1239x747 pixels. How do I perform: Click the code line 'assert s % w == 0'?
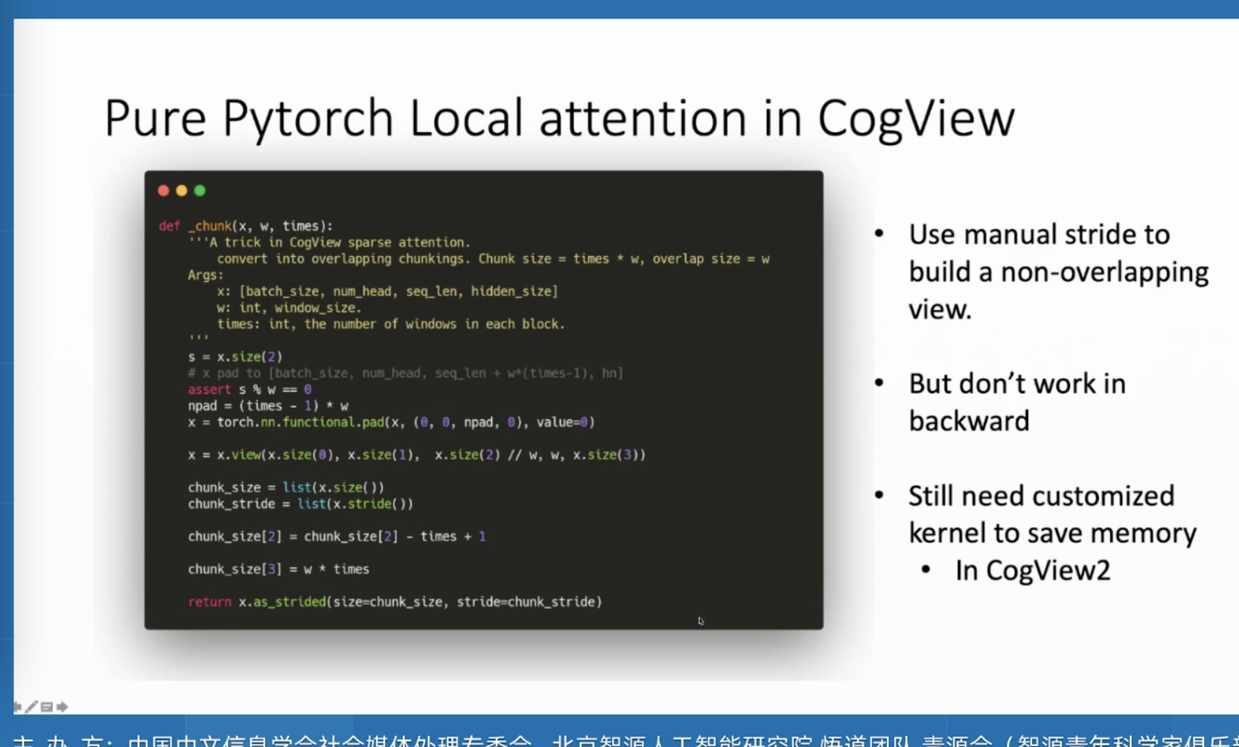249,389
